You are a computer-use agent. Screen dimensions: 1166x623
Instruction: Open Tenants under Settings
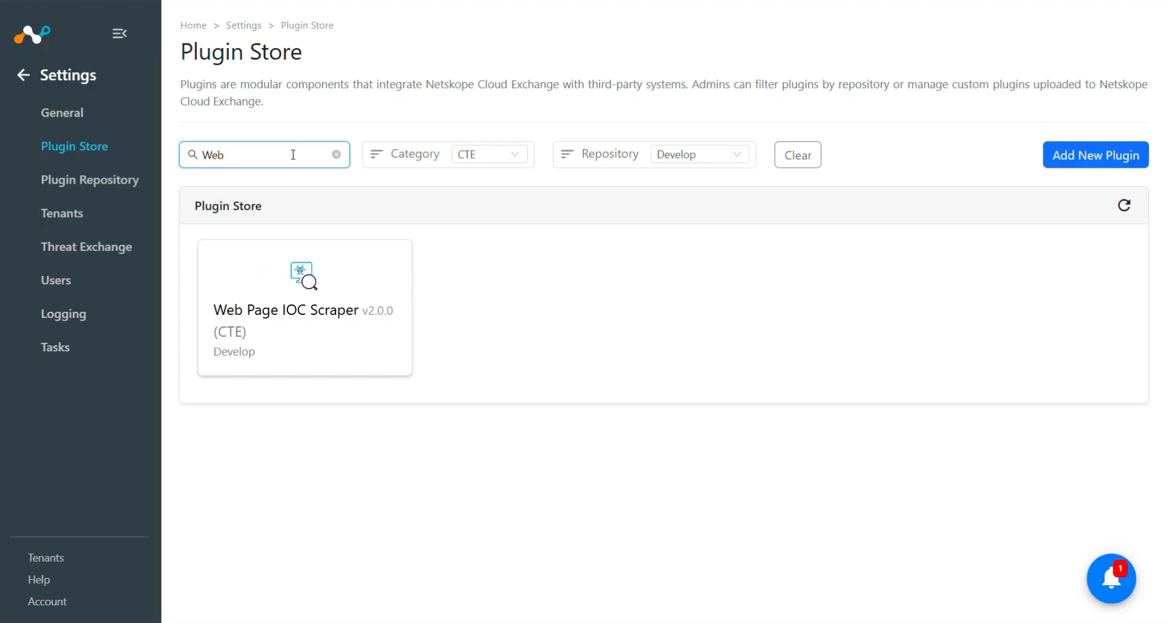pos(62,213)
